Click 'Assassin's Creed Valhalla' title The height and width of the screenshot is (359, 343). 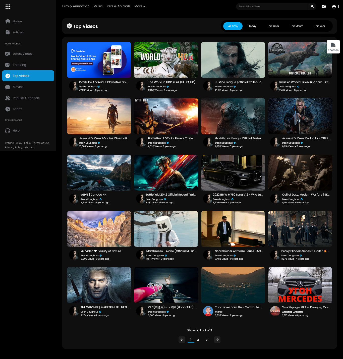(x=306, y=138)
